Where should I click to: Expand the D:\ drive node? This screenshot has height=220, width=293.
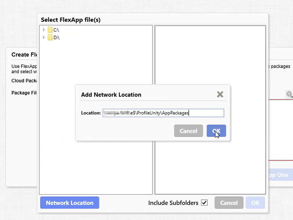click(x=44, y=37)
